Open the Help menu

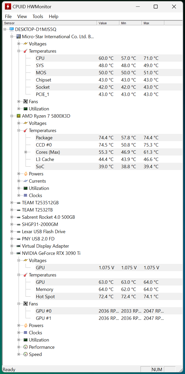[x=53, y=17]
